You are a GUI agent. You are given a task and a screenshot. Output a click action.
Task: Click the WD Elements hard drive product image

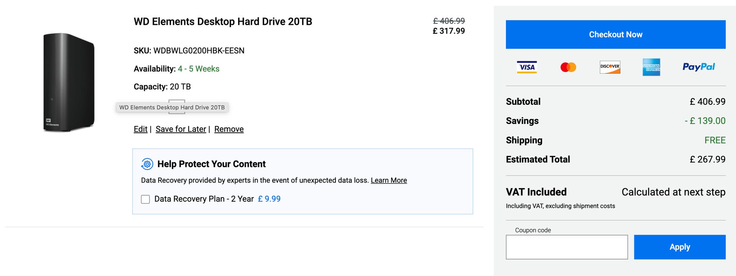pos(69,82)
